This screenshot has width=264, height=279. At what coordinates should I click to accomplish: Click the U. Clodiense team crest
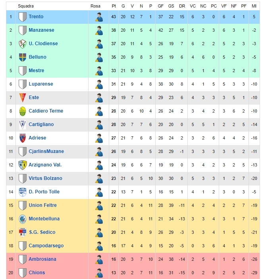click(23, 44)
